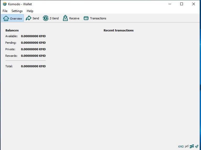Select the Total balance value
The image size is (201, 150).
tap(33, 66)
